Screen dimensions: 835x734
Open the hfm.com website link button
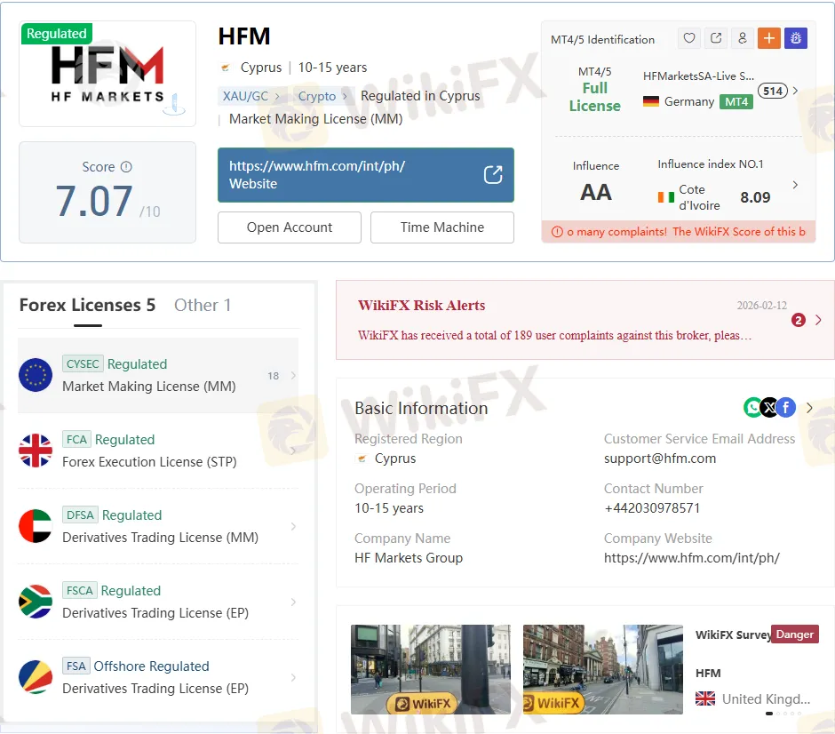click(365, 175)
